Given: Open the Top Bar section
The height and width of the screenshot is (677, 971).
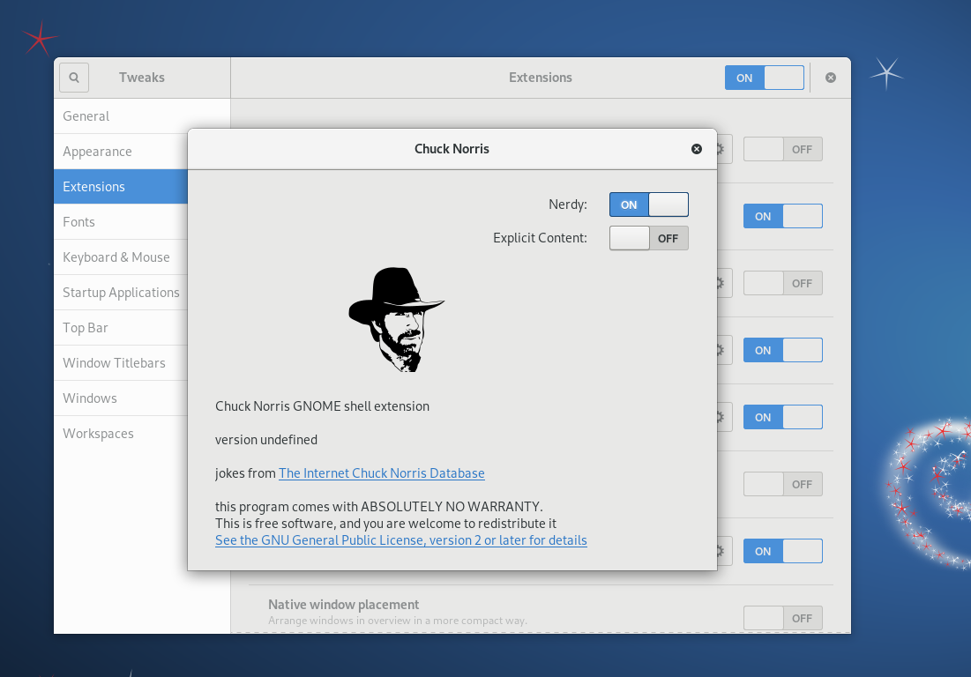Looking at the screenshot, I should 121,328.
